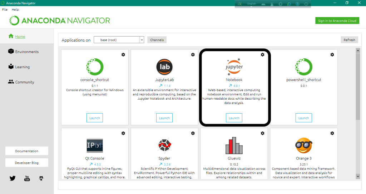Expand the base (root) environment dropdown
The height and width of the screenshot is (194, 366).
point(142,40)
